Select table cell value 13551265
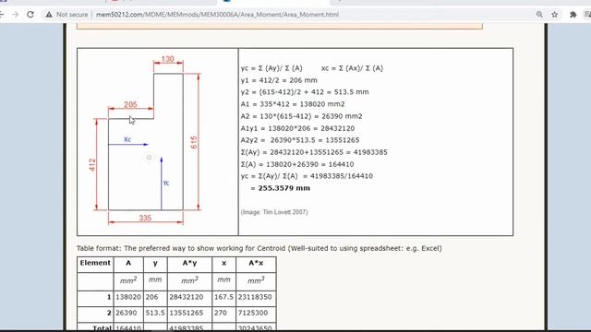The image size is (591, 332). (187, 313)
